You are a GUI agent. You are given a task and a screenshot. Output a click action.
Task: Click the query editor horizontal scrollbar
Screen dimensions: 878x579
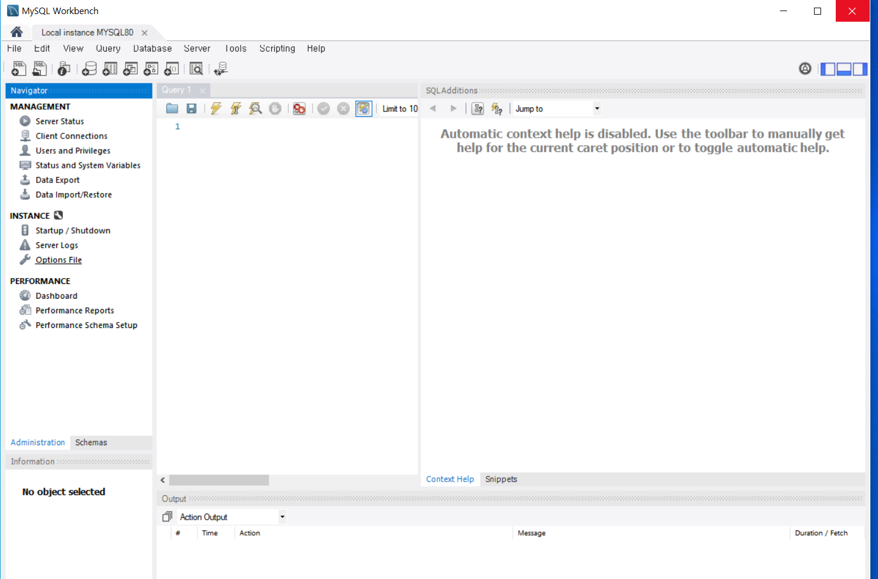[x=219, y=480]
